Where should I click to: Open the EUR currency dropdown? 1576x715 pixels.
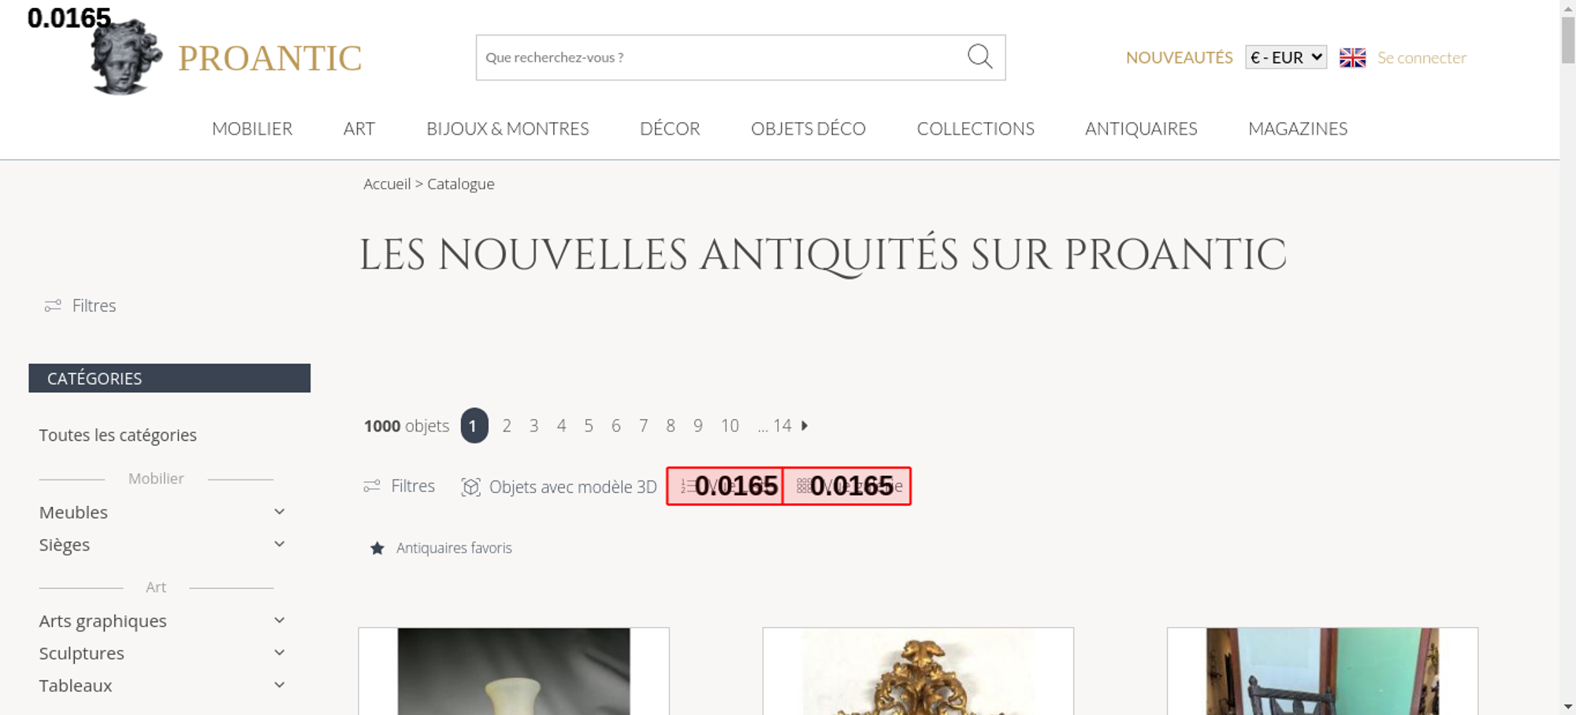(1286, 57)
